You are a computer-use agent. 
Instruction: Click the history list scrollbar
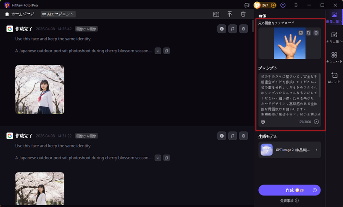click(253, 26)
